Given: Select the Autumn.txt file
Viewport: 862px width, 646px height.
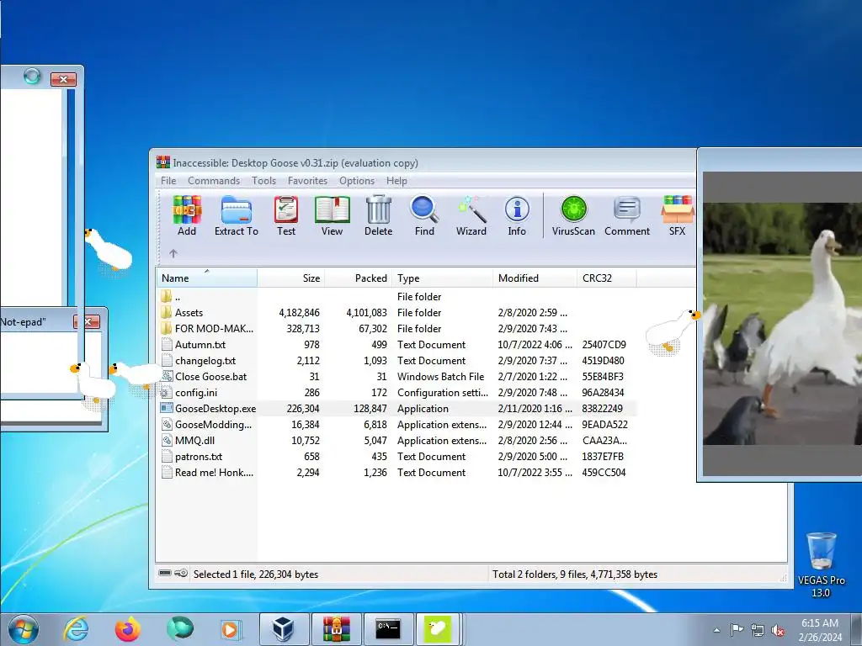Looking at the screenshot, I should click(397, 344).
